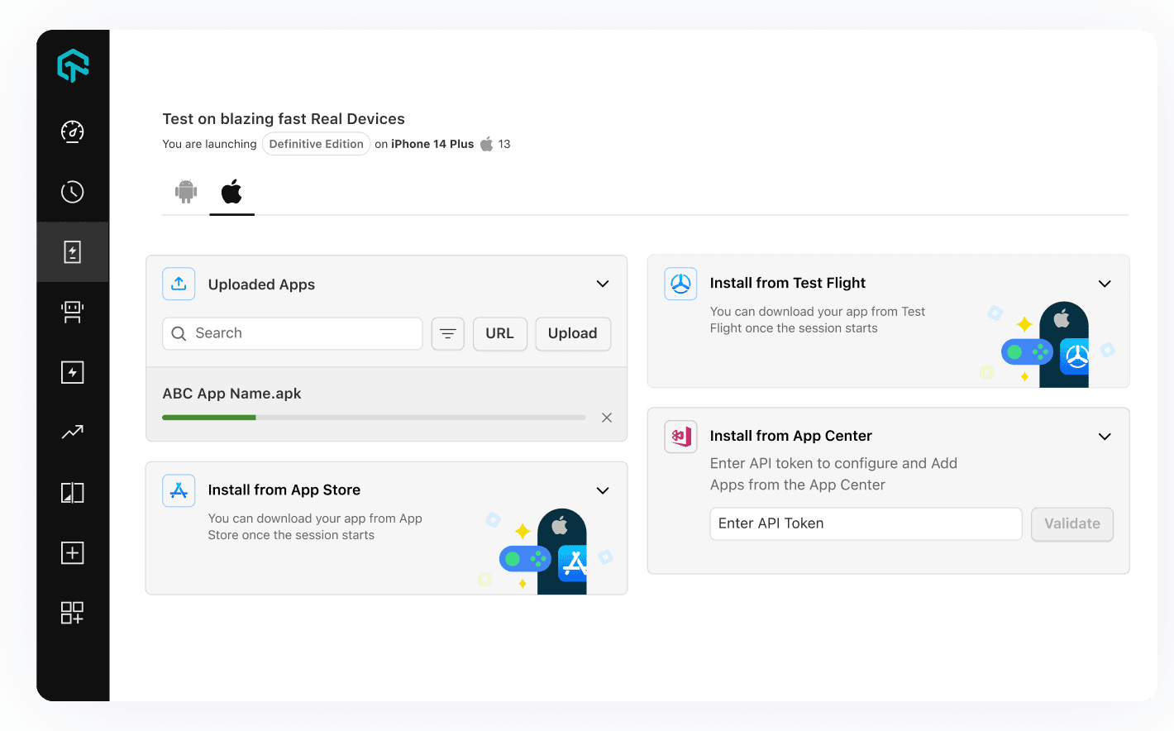1174x731 pixels.
Task: Click the Upload button
Action: (x=572, y=333)
